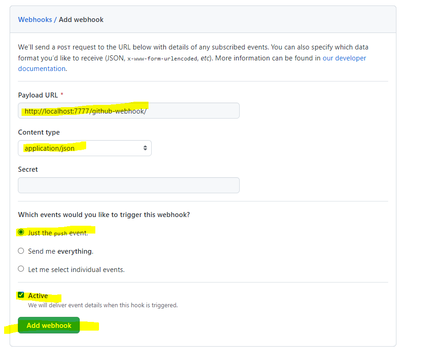Click the 'Which events would you like' heading

(104, 215)
